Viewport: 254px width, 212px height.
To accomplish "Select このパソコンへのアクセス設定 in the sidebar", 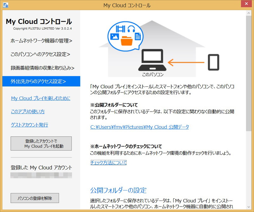I will pos(40,54).
